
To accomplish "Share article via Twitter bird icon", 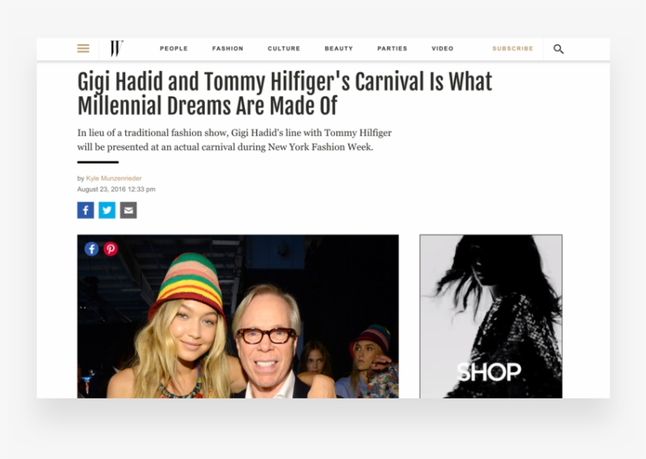I will pyautogui.click(x=107, y=210).
